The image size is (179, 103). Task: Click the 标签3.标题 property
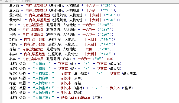click(17, 73)
